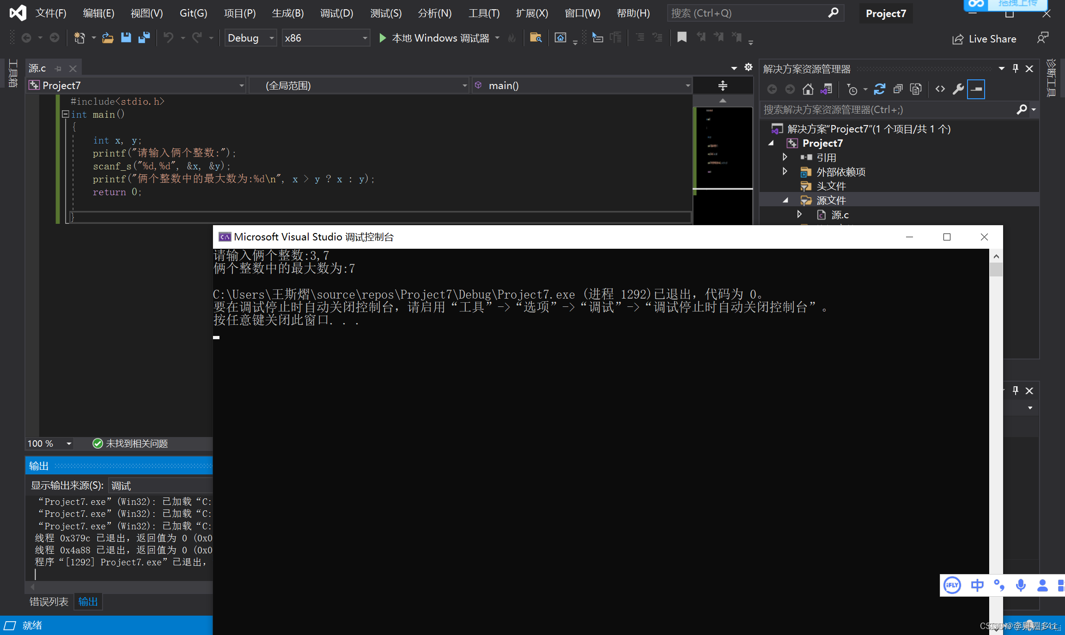Switch iFLY Chinese input mode 中
Image resolution: width=1065 pixels, height=635 pixels.
pyautogui.click(x=977, y=586)
